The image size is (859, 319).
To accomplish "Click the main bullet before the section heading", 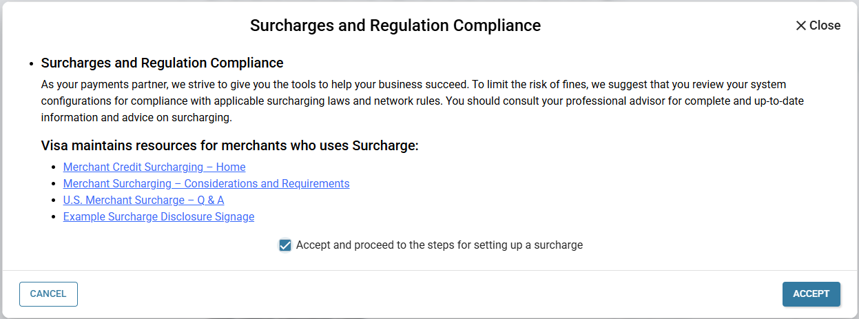I will click(32, 64).
